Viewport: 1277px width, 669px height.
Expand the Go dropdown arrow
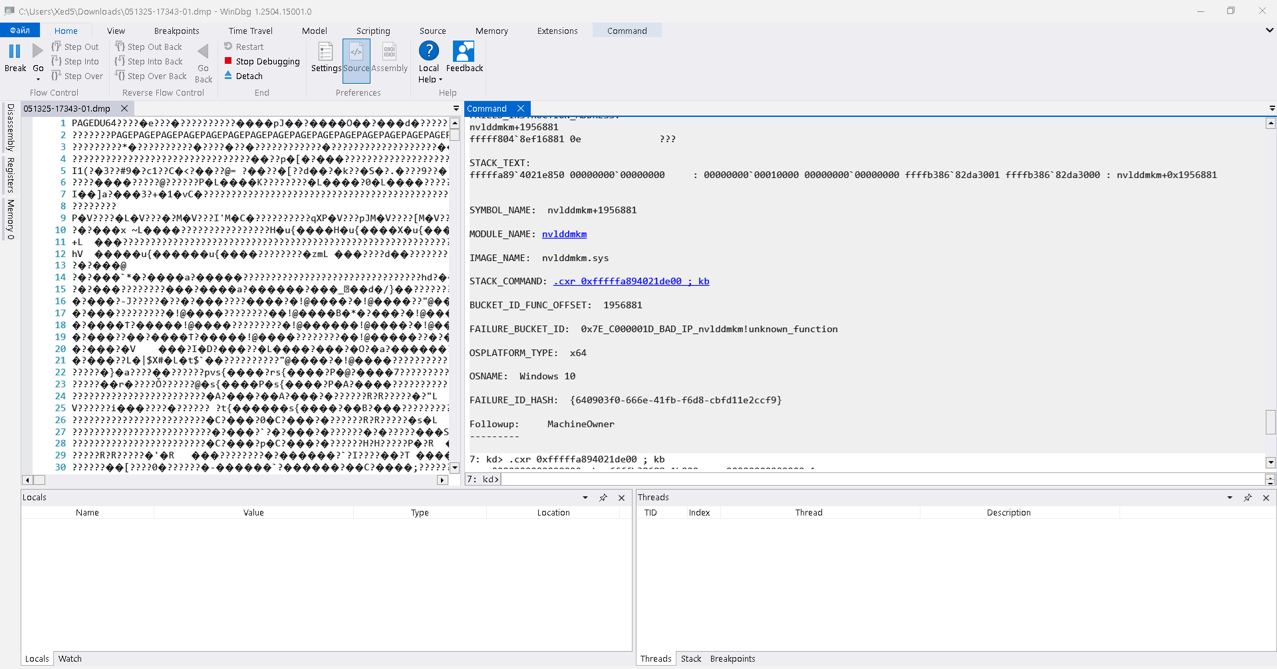(38, 79)
